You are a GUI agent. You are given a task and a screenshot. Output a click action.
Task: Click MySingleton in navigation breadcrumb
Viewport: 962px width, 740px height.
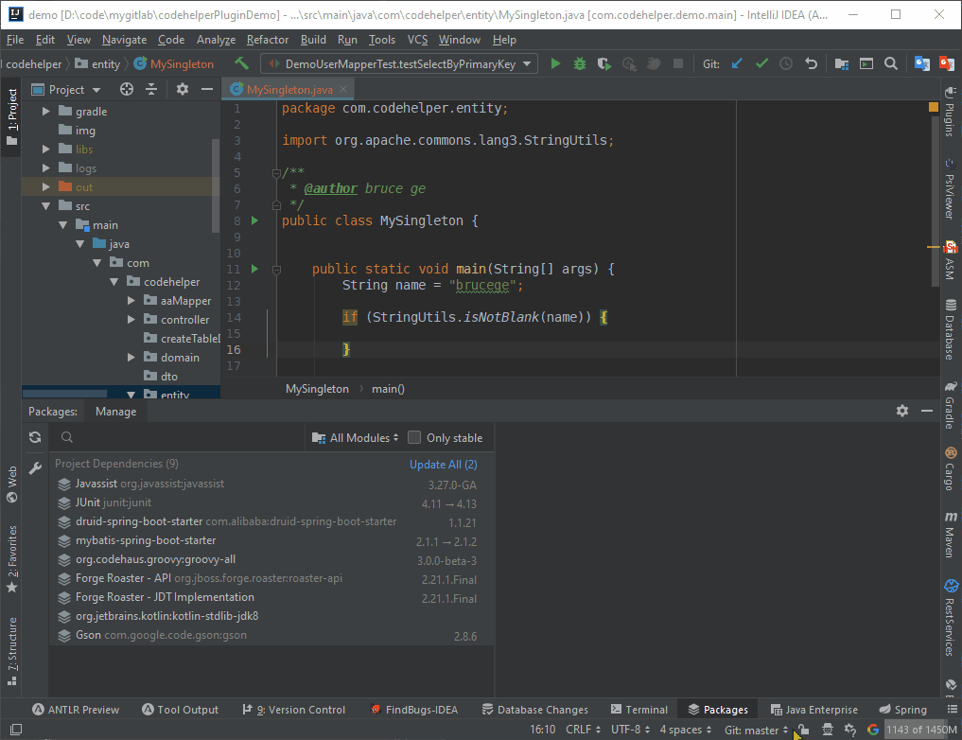pos(174,63)
